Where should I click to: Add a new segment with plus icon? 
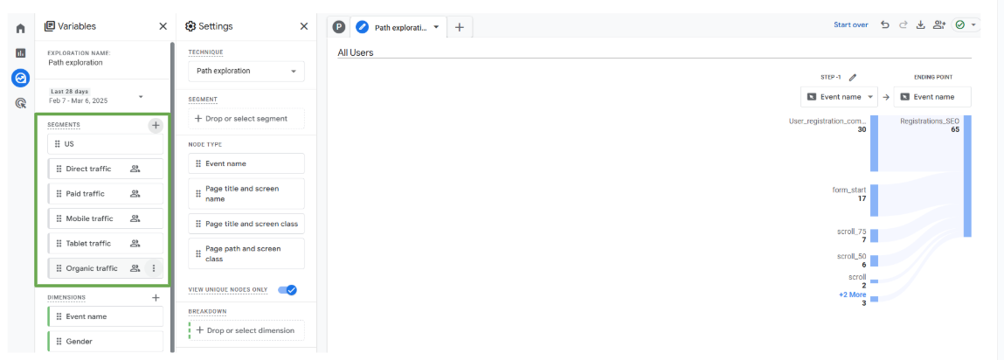coord(156,125)
